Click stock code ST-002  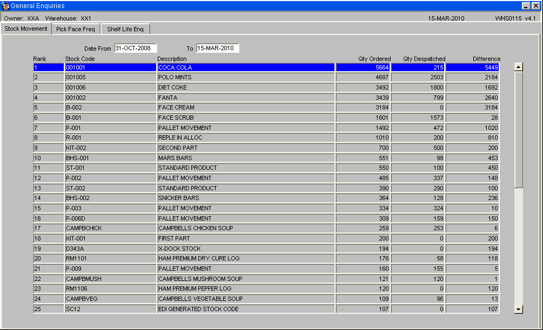110,188
